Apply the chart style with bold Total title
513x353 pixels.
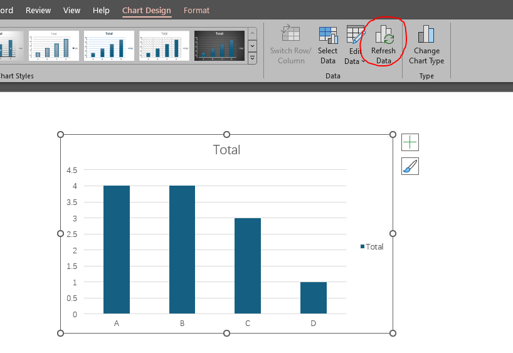109,46
